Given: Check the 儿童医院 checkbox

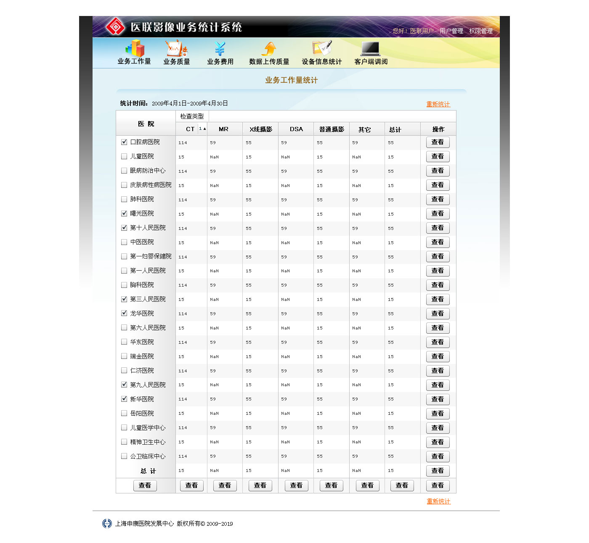Looking at the screenshot, I should (124, 156).
